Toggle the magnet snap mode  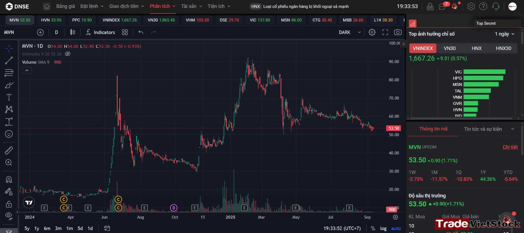tap(9, 179)
